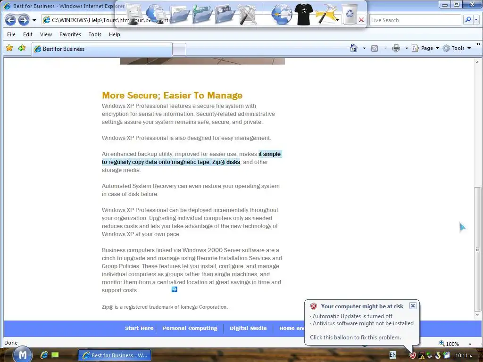The height and width of the screenshot is (362, 483).
Task: Open the File menu
Action: [11, 34]
